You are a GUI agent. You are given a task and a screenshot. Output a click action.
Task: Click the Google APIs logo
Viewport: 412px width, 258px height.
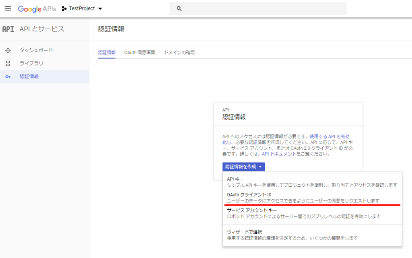[37, 8]
